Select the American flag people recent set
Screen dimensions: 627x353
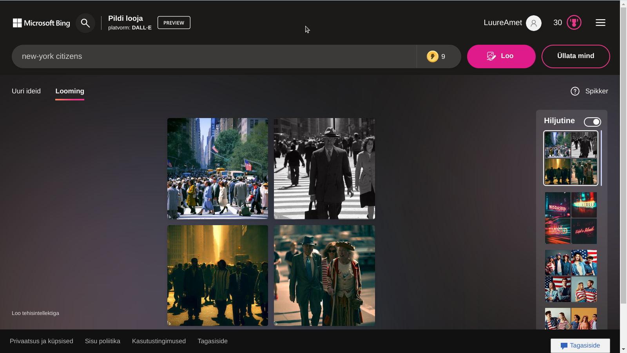(571, 276)
